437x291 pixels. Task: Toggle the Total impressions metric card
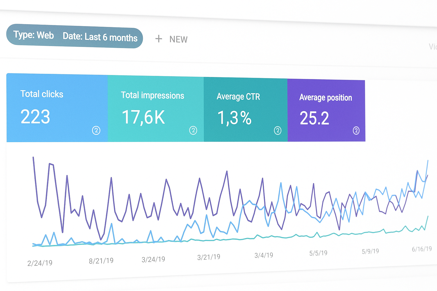click(x=156, y=109)
